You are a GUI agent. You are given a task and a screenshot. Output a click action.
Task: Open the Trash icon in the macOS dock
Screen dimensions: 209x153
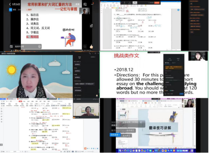[192, 151]
